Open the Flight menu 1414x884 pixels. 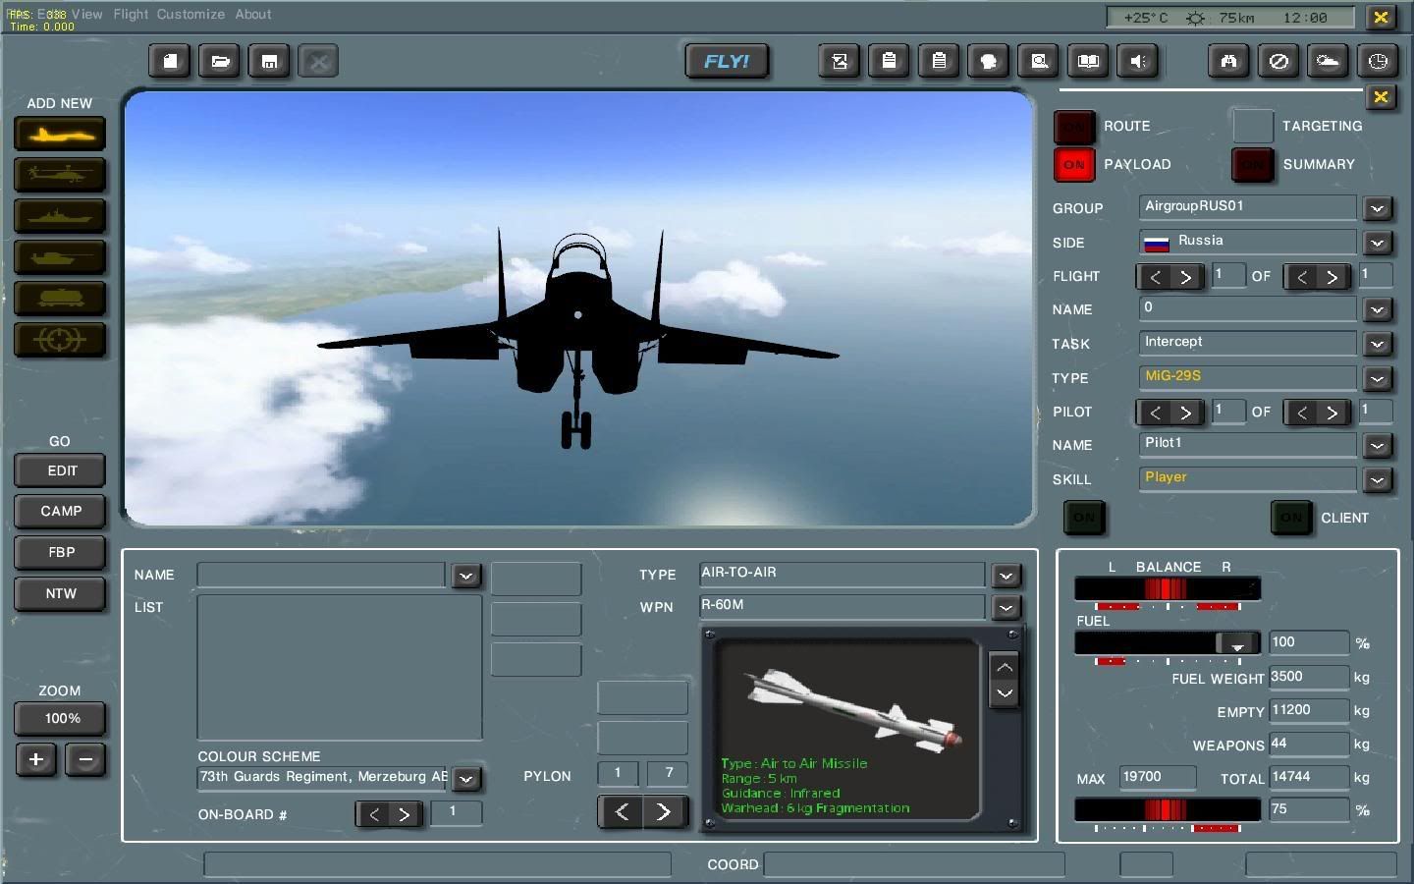131,15
